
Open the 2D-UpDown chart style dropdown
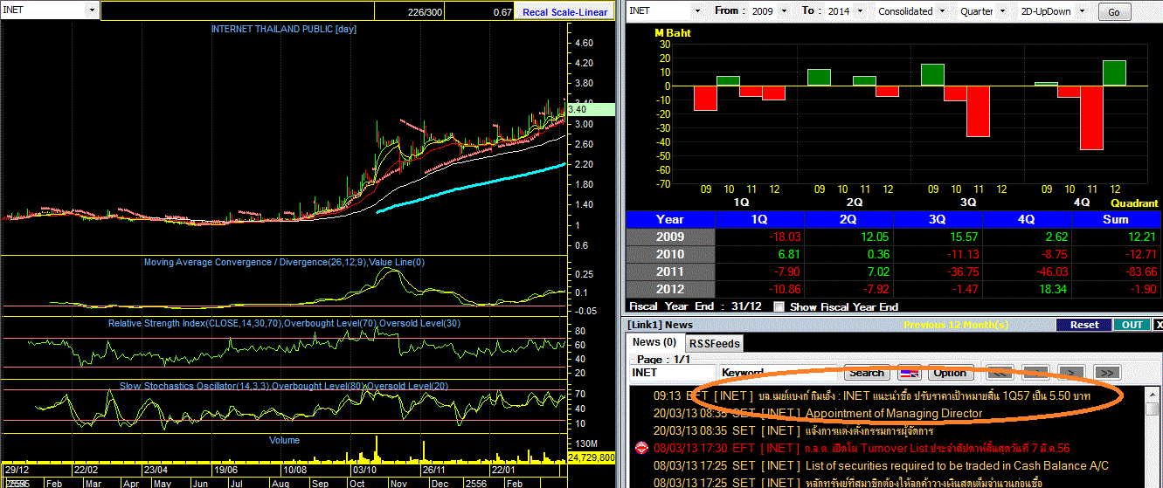coord(1083,11)
